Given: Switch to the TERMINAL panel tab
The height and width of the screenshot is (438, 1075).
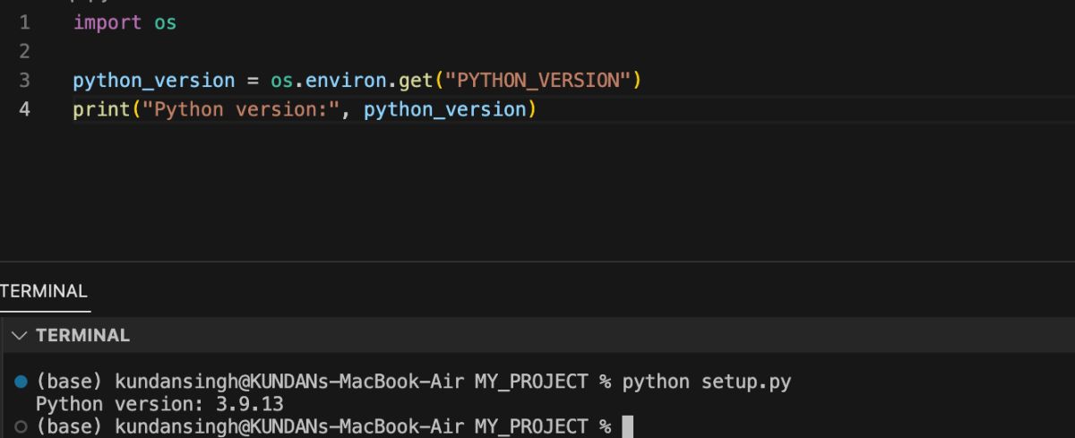Looking at the screenshot, I should pyautogui.click(x=44, y=291).
